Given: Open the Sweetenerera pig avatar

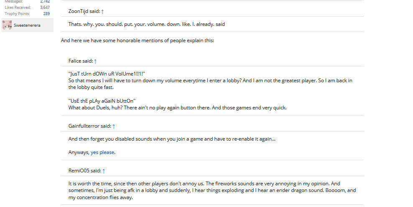Looking at the screenshot, I should coord(7,25).
